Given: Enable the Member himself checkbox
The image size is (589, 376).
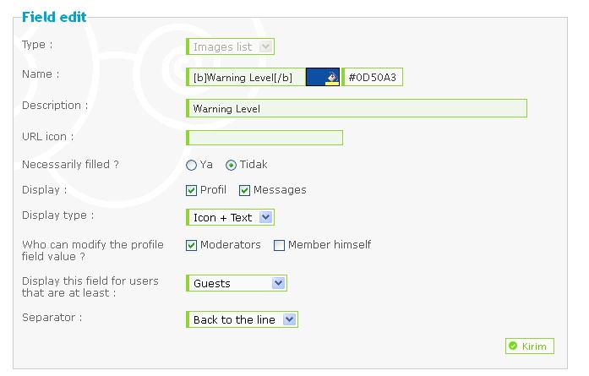Looking at the screenshot, I should [279, 245].
